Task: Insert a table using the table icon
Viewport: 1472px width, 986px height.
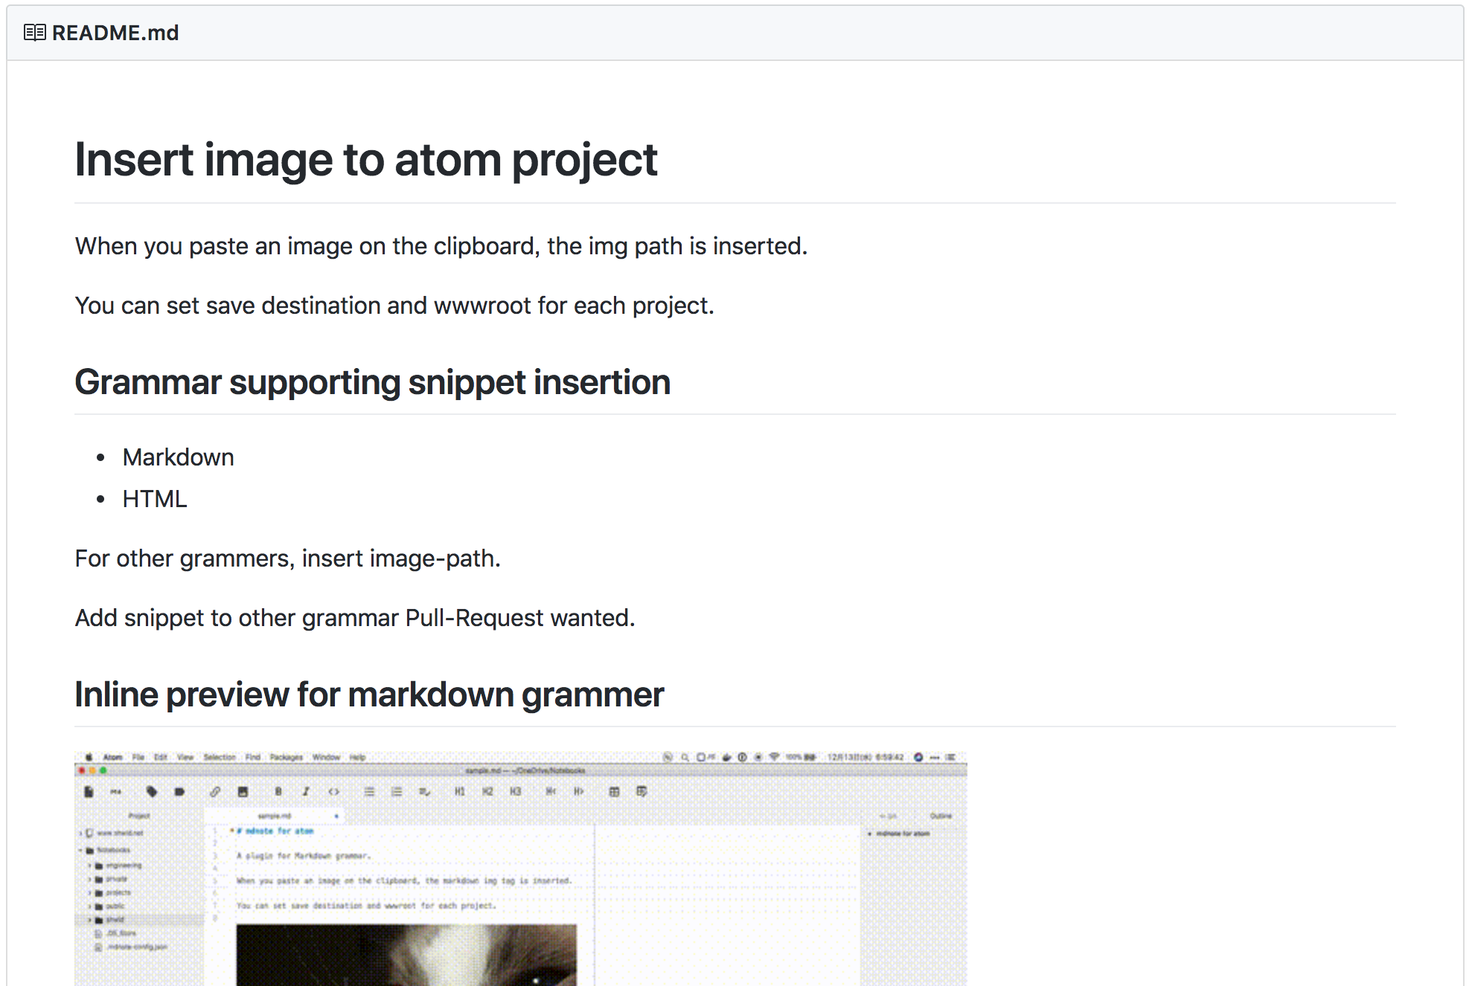Action: 613,791
